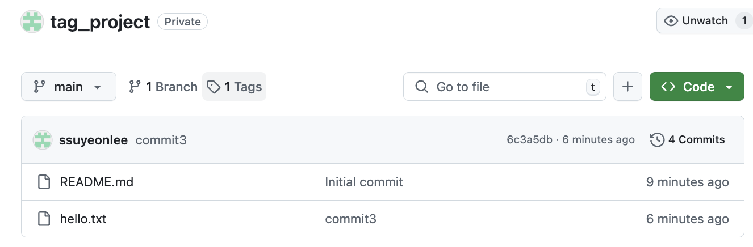This screenshot has height=247, width=753.
Task: Click the branch icon next to 1 Branch
Action: pos(135,87)
